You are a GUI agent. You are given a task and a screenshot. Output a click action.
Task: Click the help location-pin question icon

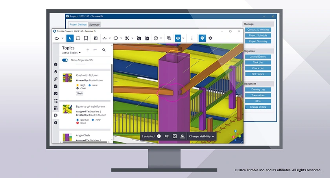pos(202,38)
